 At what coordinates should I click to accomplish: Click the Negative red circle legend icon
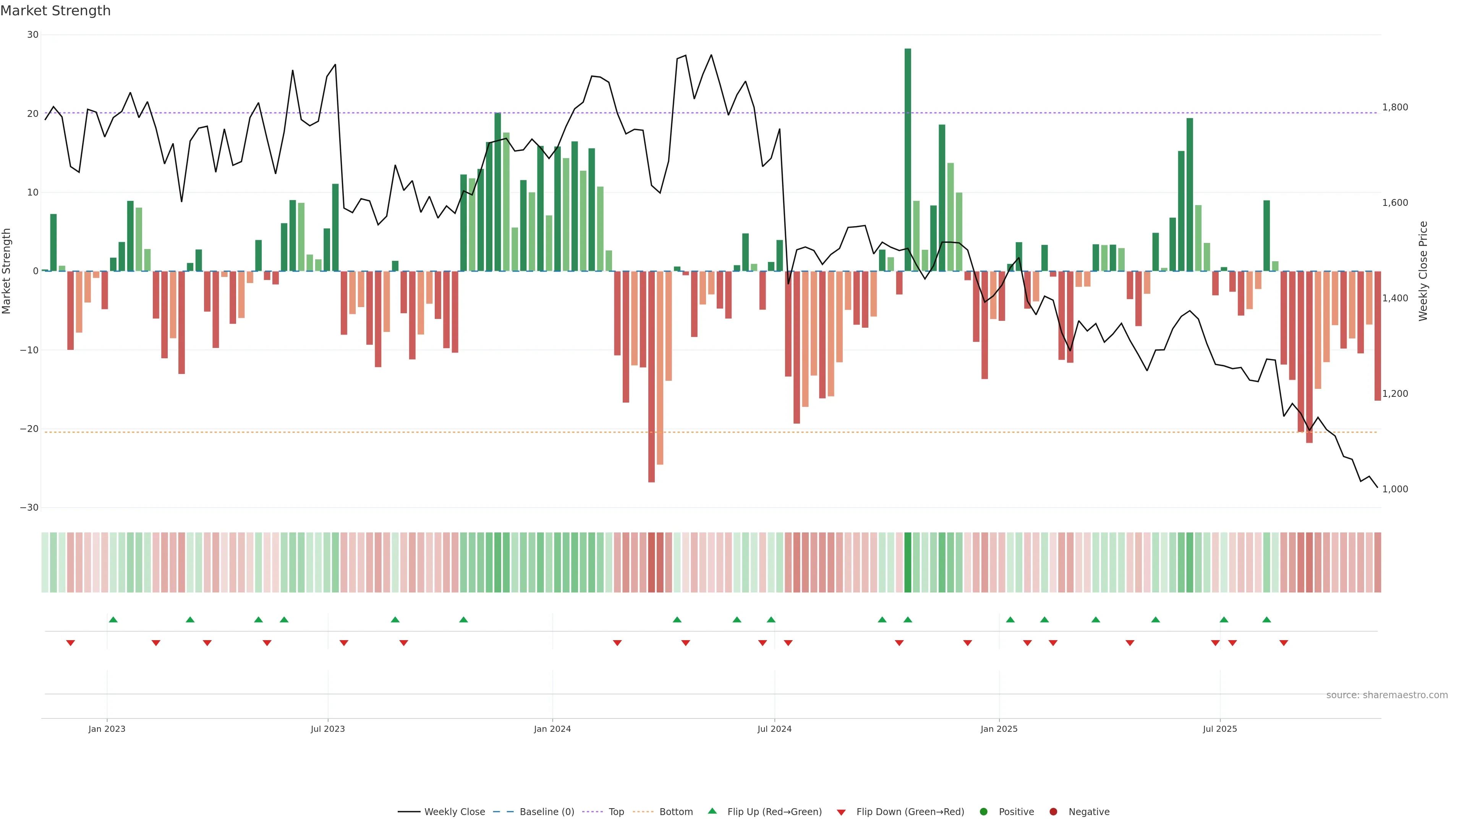pos(1053,811)
